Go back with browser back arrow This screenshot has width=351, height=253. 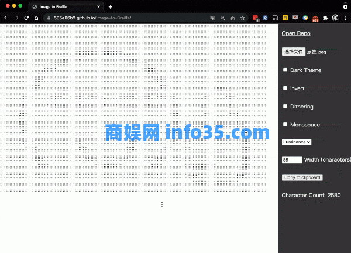point(6,18)
